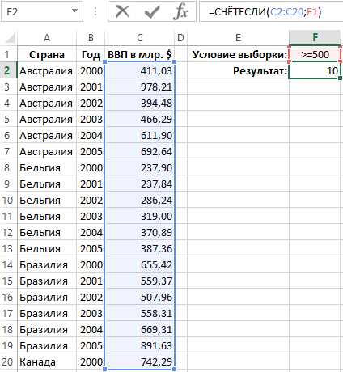Select cell with value 466,29
The height and width of the screenshot is (372, 343).
140,119
